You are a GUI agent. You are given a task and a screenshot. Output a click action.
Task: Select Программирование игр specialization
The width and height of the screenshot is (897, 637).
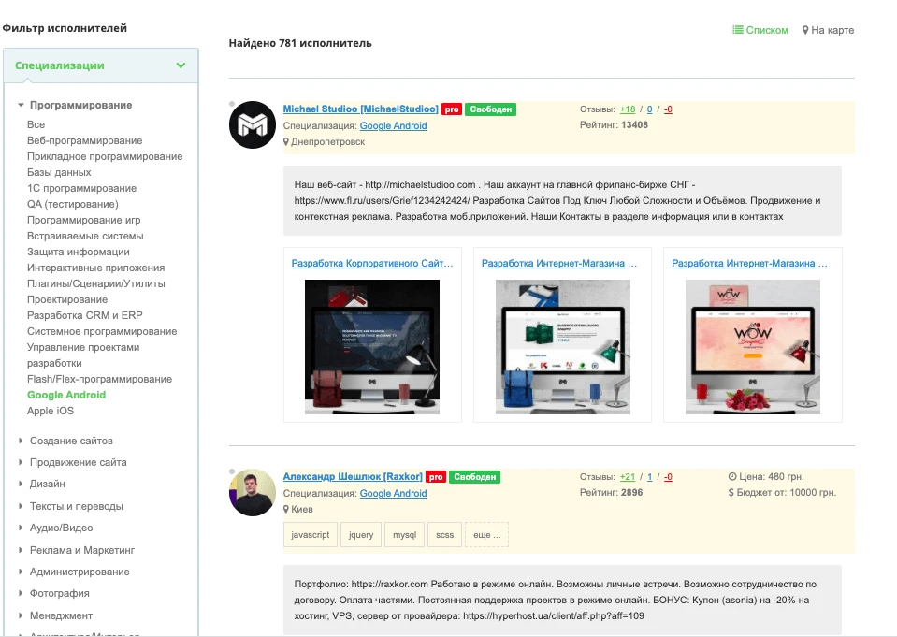[x=83, y=220]
